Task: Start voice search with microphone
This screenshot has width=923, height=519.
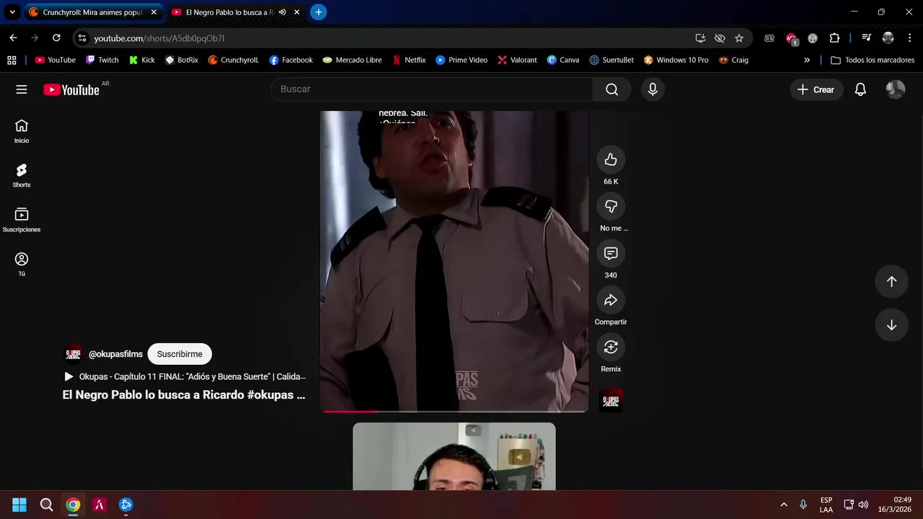Action: click(653, 89)
